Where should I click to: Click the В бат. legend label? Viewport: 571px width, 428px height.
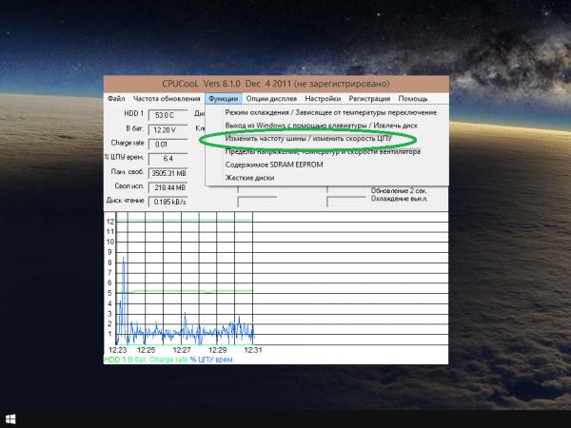click(x=138, y=360)
